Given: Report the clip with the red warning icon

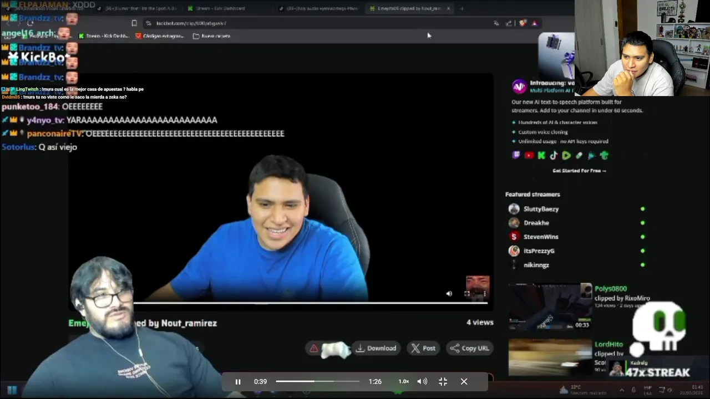Looking at the screenshot, I should point(314,348).
